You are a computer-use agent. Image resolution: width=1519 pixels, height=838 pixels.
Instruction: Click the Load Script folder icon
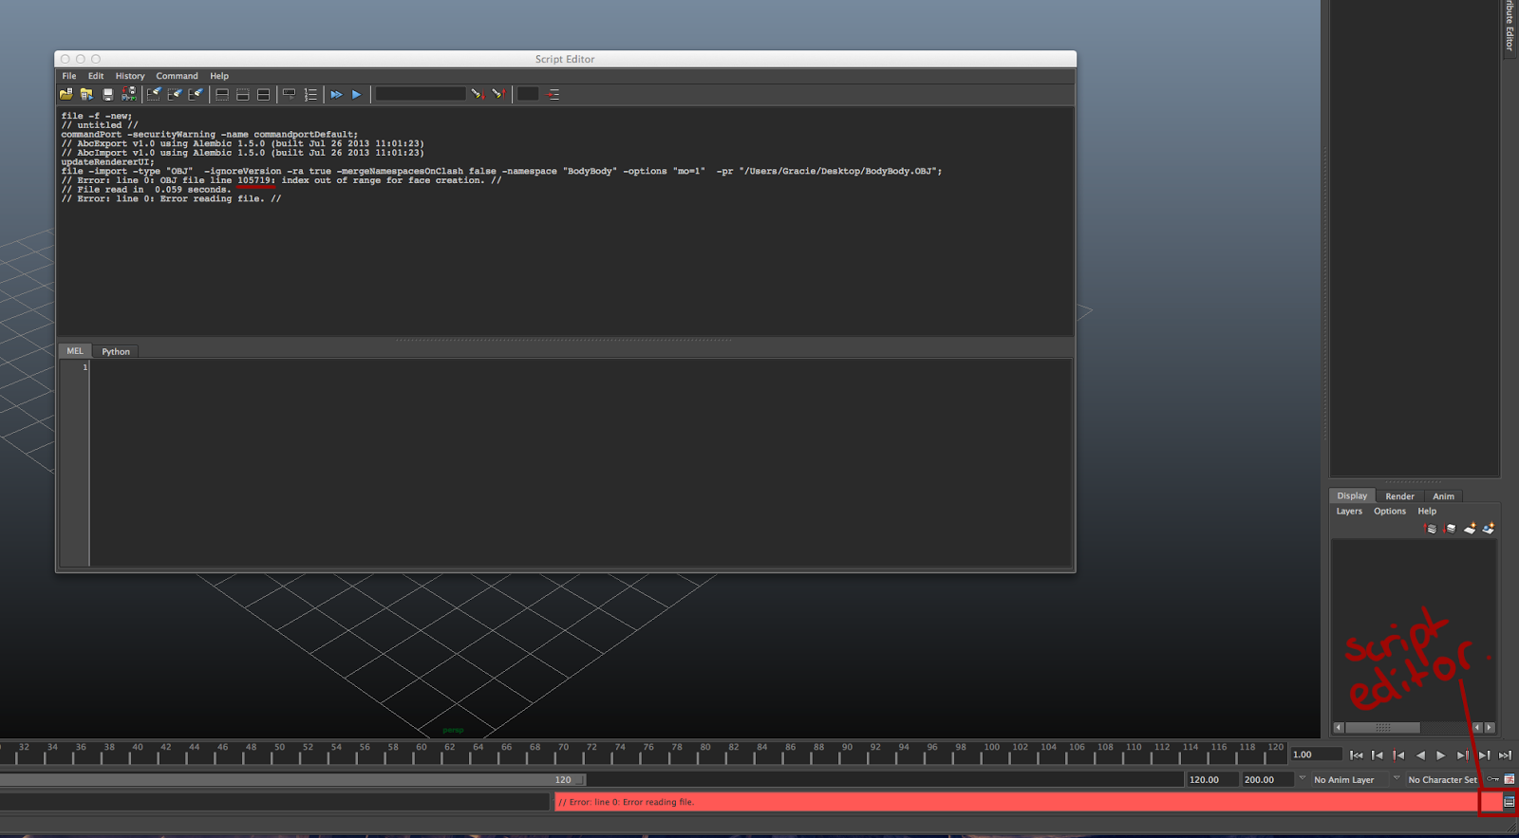tap(66, 94)
